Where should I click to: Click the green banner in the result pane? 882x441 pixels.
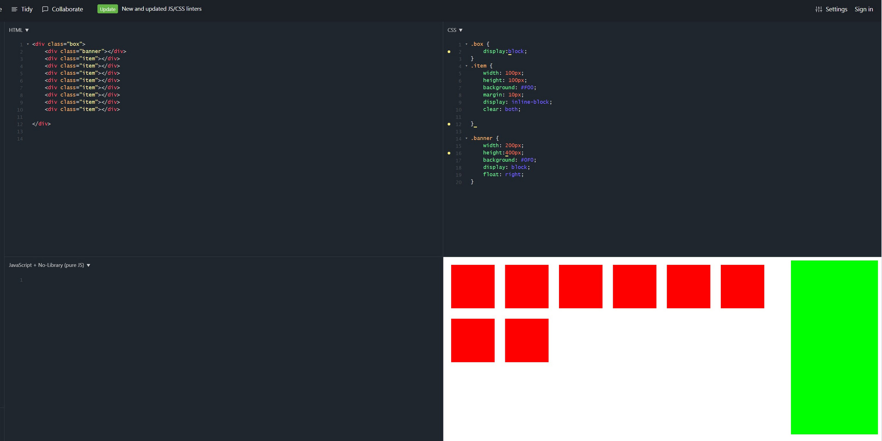coord(834,347)
